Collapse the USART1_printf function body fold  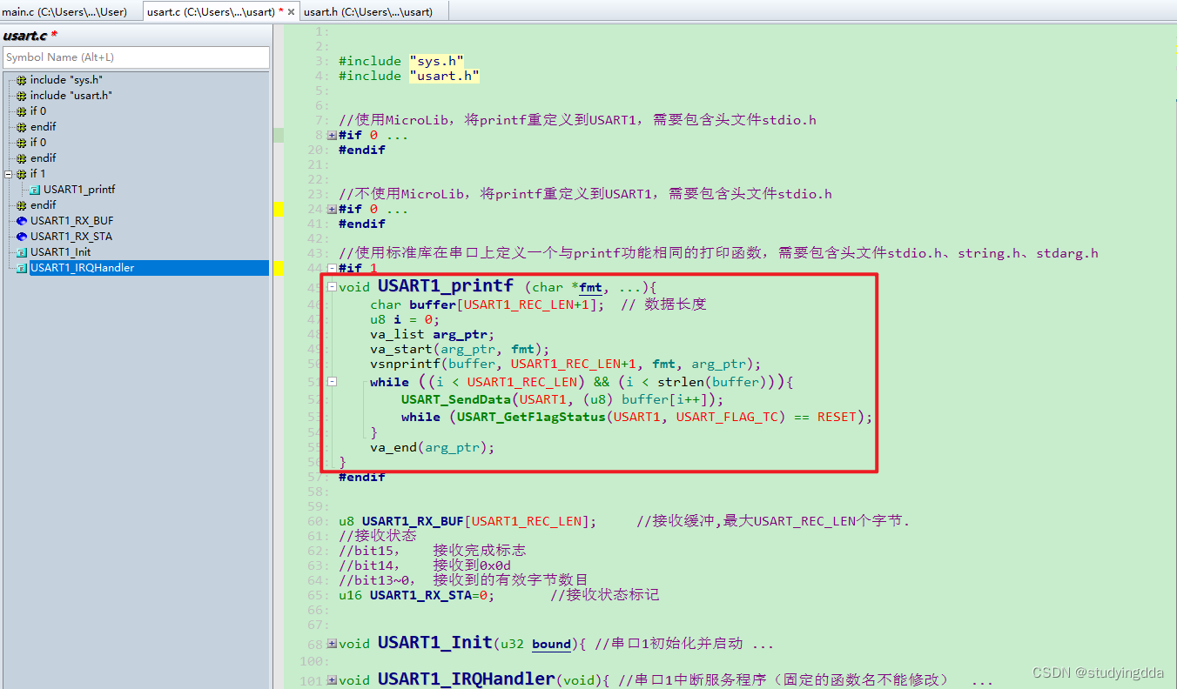coord(332,287)
